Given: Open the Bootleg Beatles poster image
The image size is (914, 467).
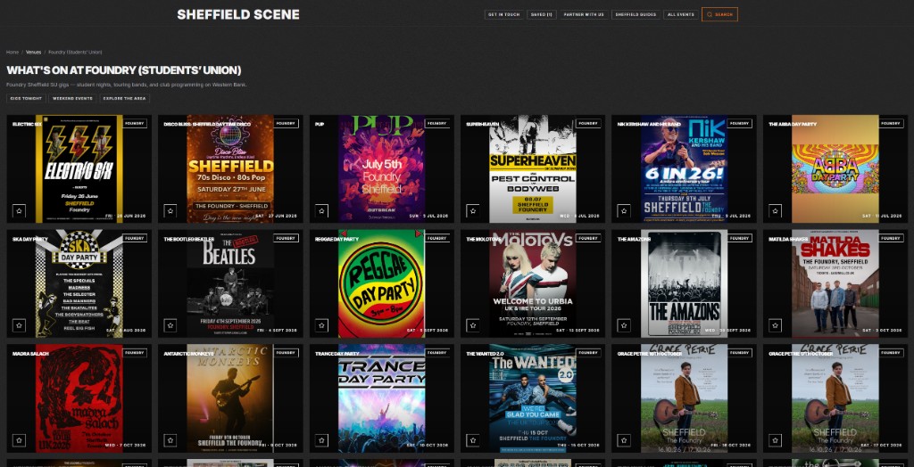Looking at the screenshot, I should pyautogui.click(x=230, y=283).
